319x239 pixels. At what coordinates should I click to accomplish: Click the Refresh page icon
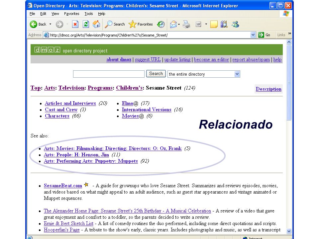point(86,24)
